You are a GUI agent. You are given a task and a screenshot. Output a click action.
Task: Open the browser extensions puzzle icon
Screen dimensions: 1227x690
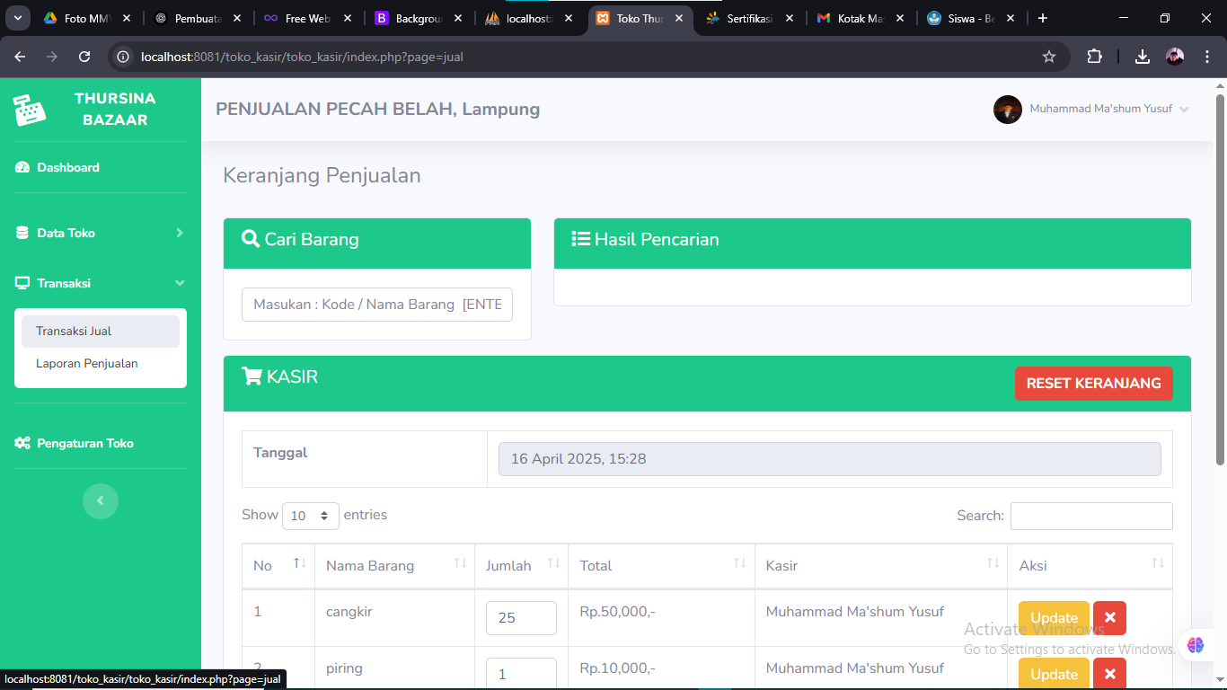[1094, 57]
